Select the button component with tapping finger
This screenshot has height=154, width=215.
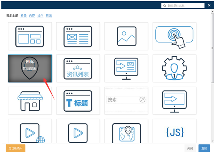[x=175, y=36]
